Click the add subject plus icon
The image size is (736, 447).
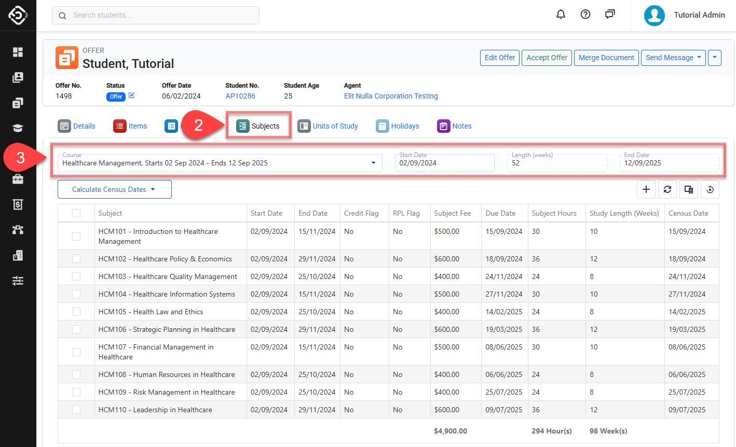[646, 189]
